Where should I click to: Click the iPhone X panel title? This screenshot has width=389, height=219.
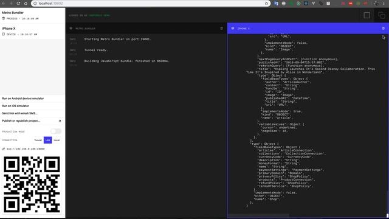243,29
